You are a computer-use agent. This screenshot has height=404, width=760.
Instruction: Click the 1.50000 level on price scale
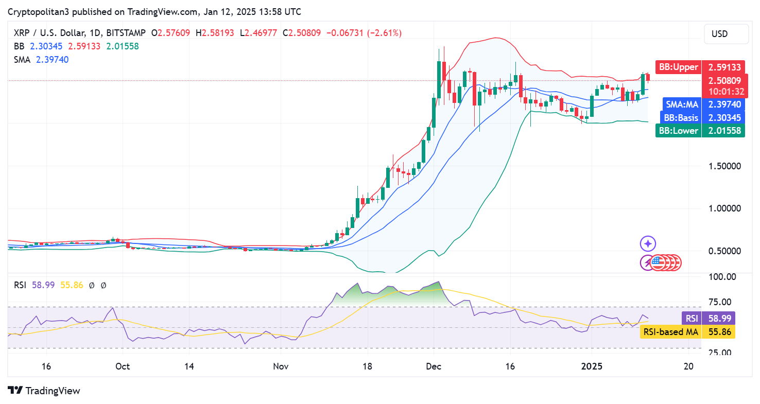point(726,166)
